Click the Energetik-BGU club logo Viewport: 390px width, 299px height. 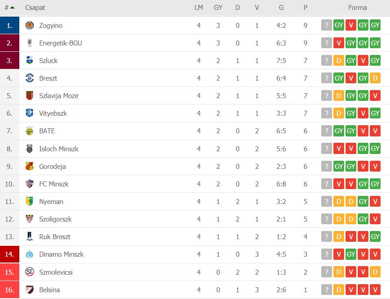click(x=30, y=43)
